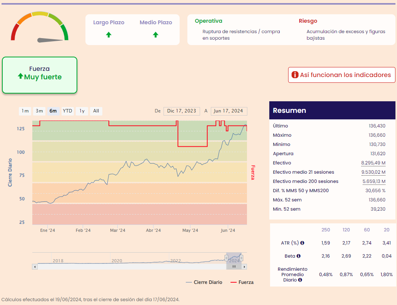Click the 120 column header
The width and height of the screenshot is (397, 305).
(x=346, y=230)
